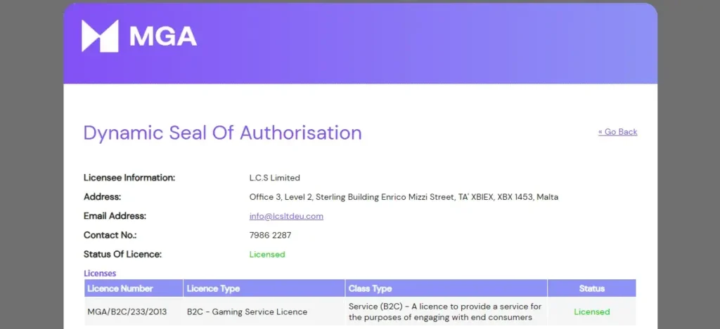Click the Licenses section label
This screenshot has height=329, width=720.
point(100,273)
